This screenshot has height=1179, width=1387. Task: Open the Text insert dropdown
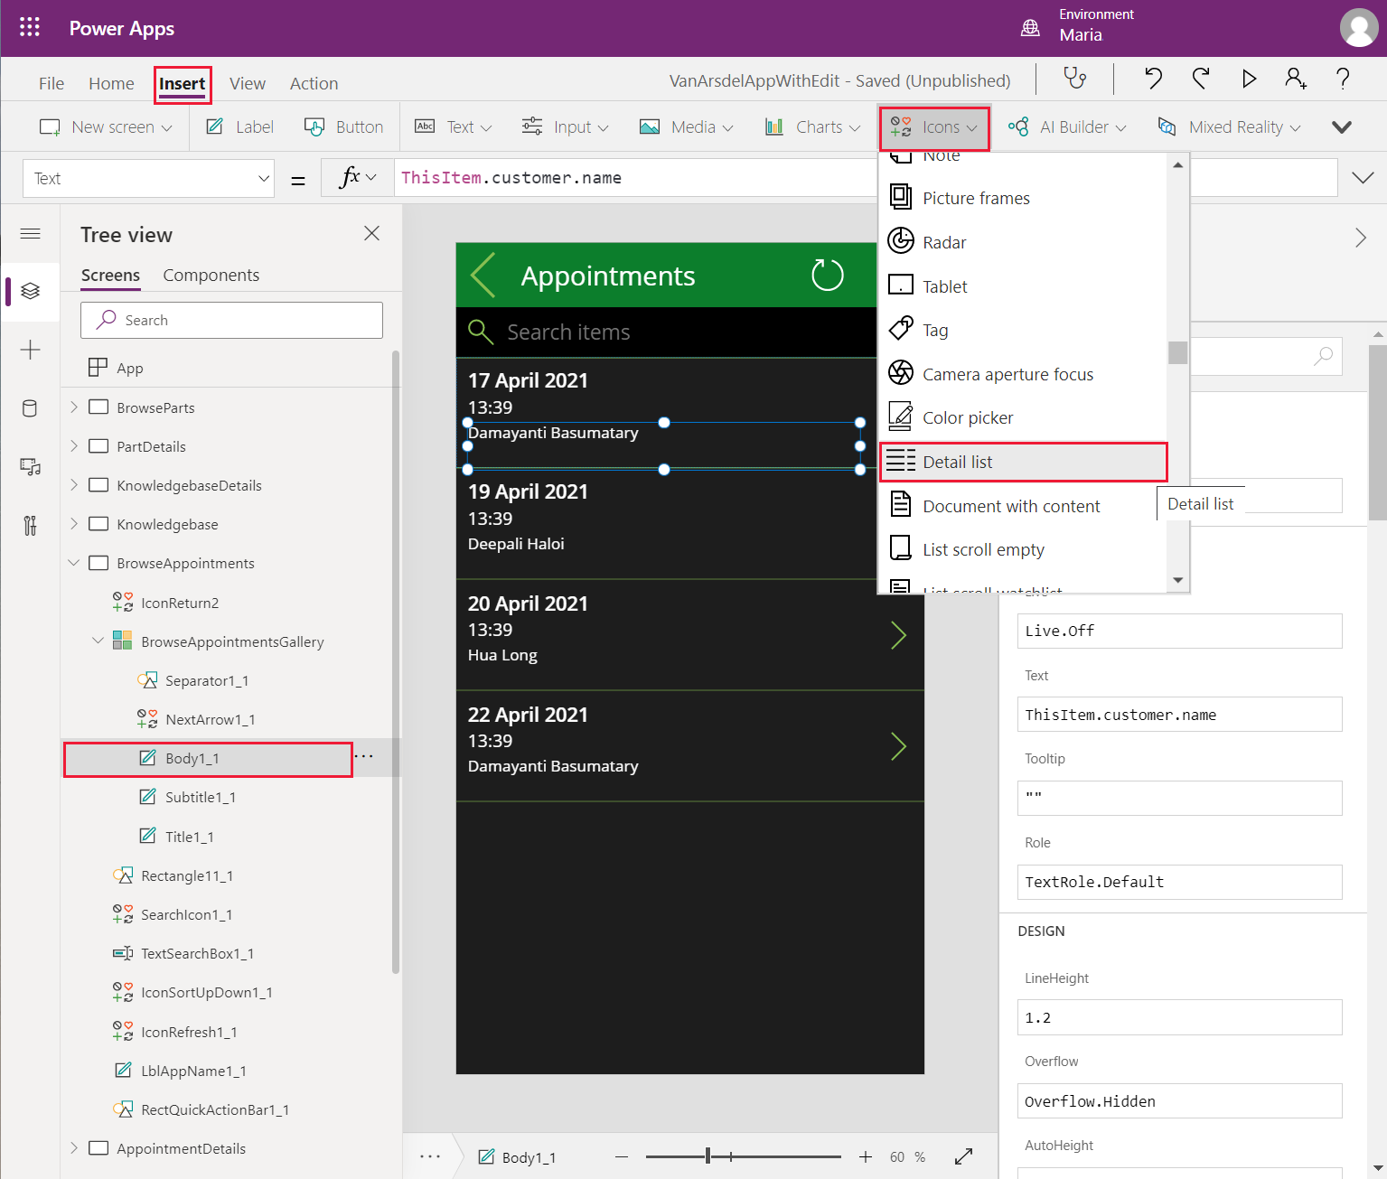tap(454, 126)
